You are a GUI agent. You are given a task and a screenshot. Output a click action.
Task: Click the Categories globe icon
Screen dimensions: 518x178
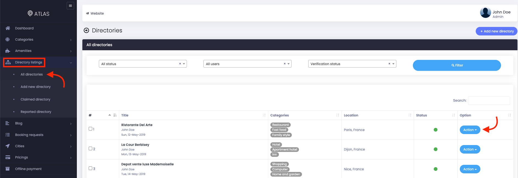[8, 40]
